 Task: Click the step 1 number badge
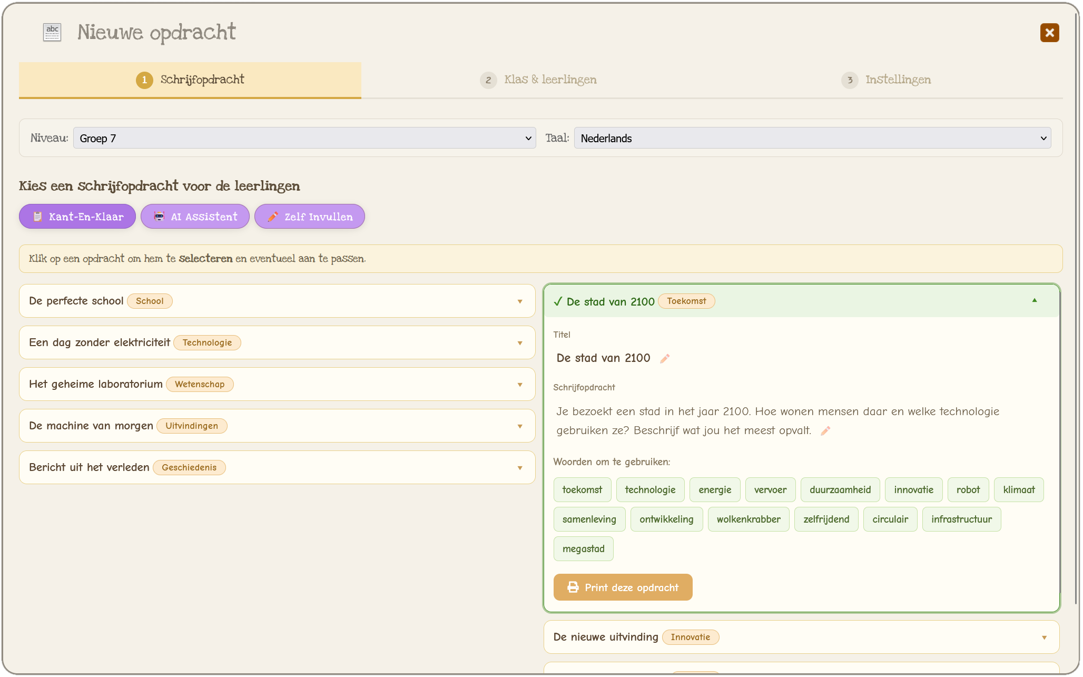point(144,80)
